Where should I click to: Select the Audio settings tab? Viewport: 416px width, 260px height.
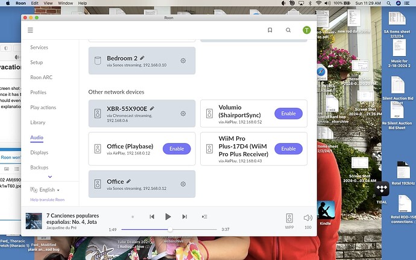(x=37, y=138)
